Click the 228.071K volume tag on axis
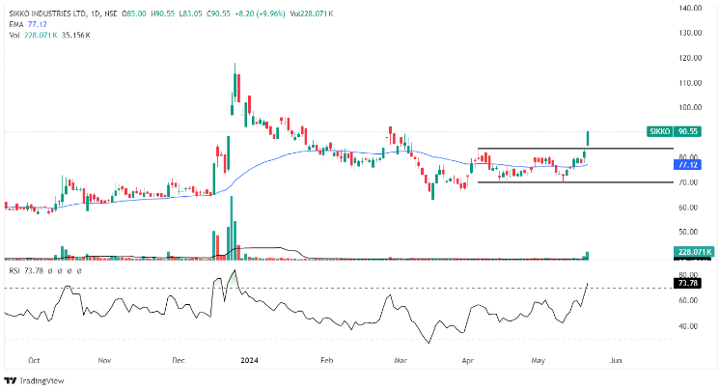The width and height of the screenshot is (719, 389). 693,251
